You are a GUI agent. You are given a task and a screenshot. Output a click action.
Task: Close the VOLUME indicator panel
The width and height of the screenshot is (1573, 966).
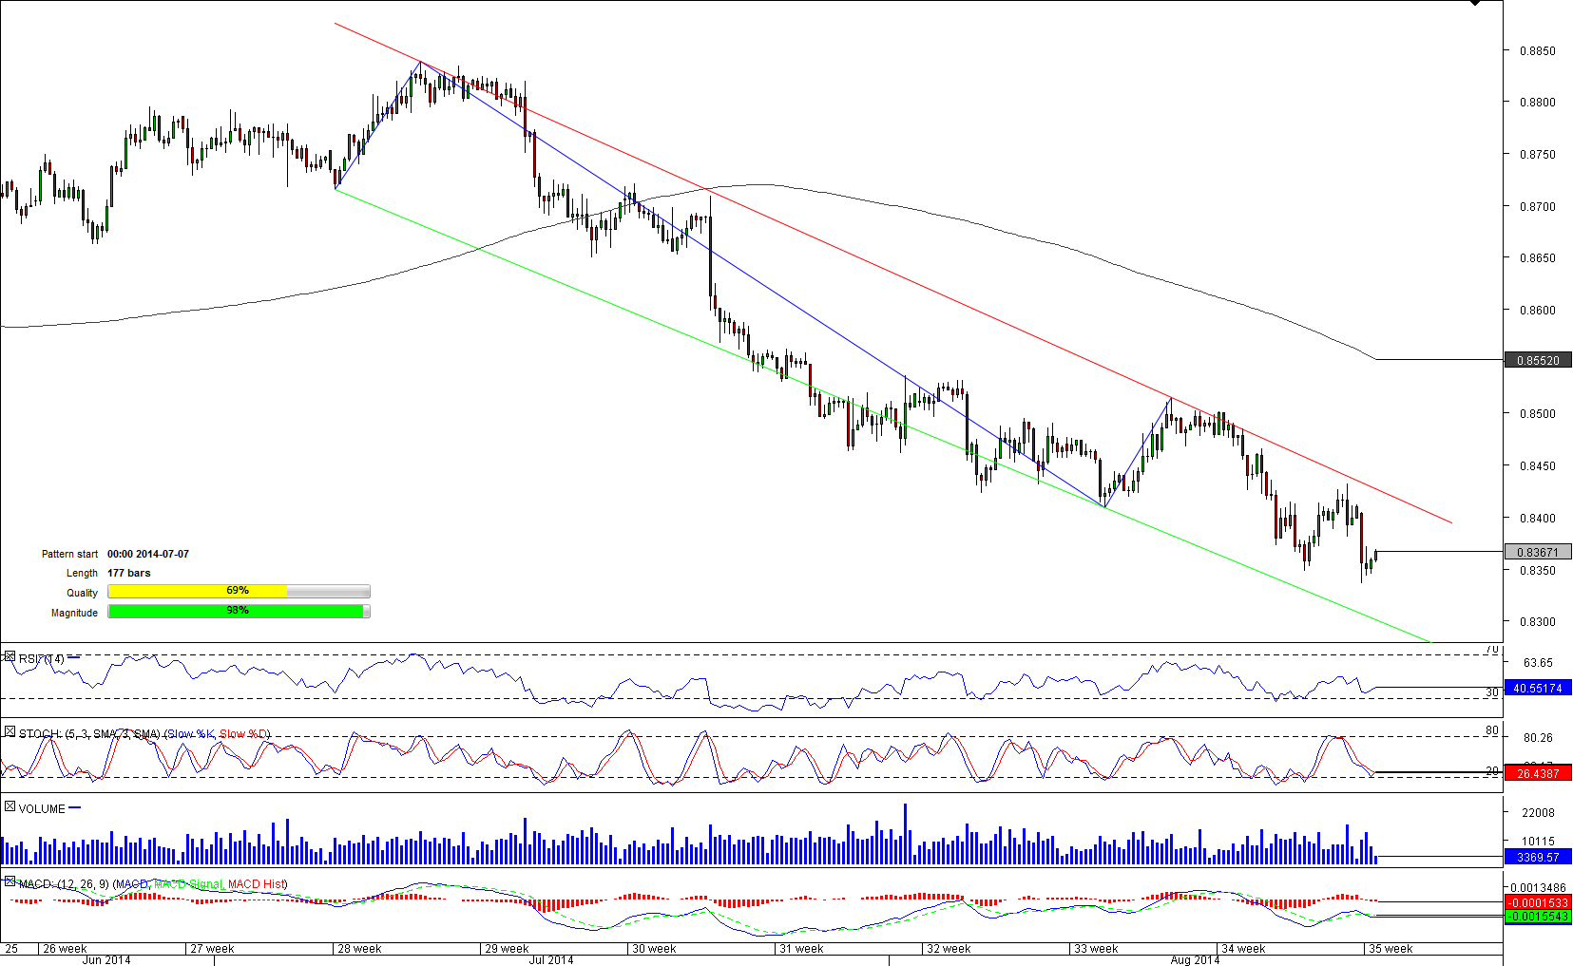(10, 806)
